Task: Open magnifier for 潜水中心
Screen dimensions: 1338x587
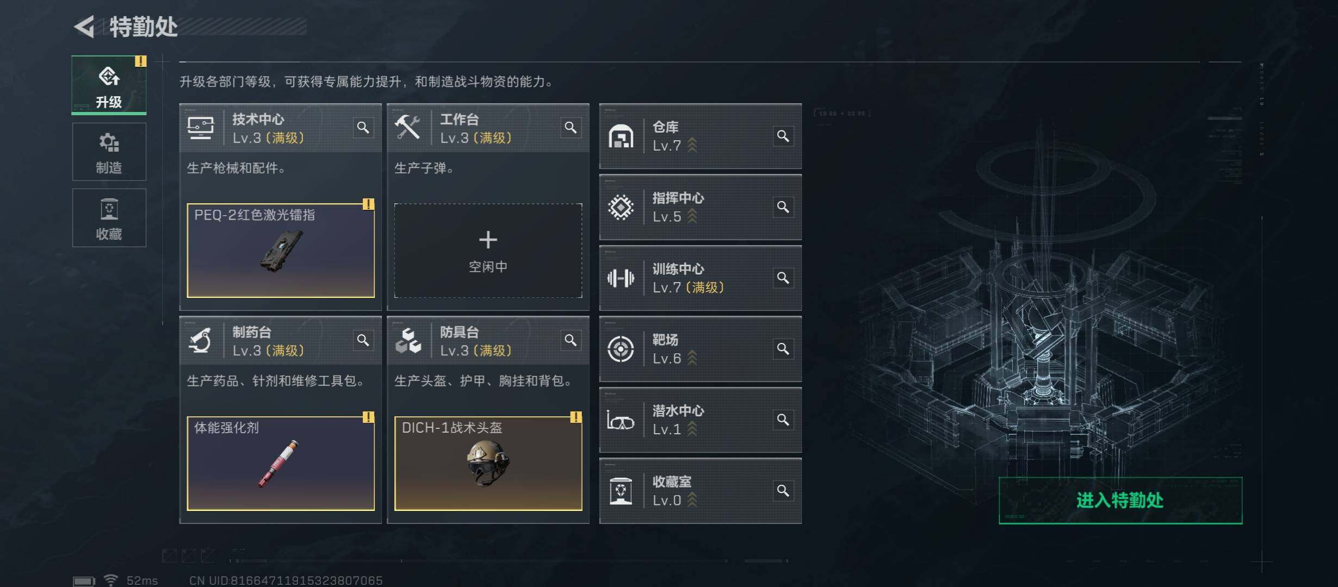Action: tap(783, 420)
